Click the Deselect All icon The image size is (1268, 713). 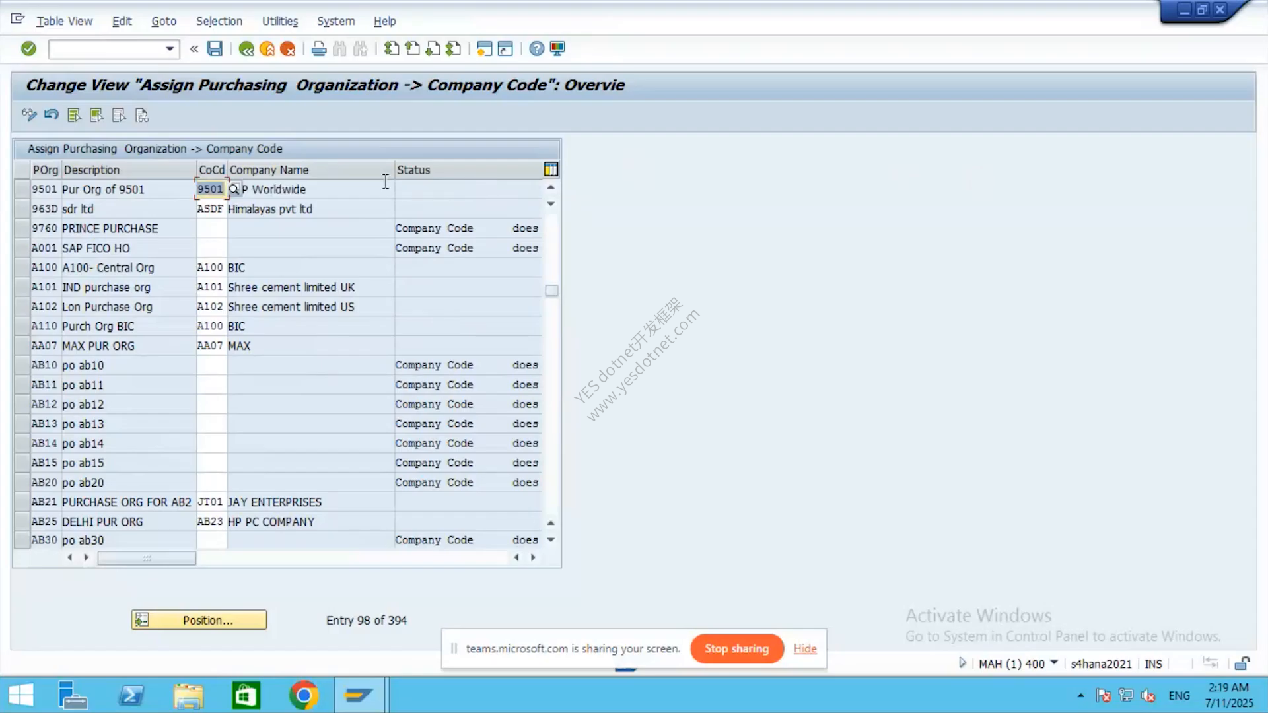click(x=119, y=116)
